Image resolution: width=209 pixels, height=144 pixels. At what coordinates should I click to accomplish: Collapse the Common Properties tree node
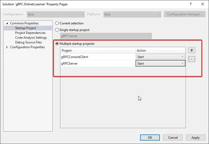point(7,23)
